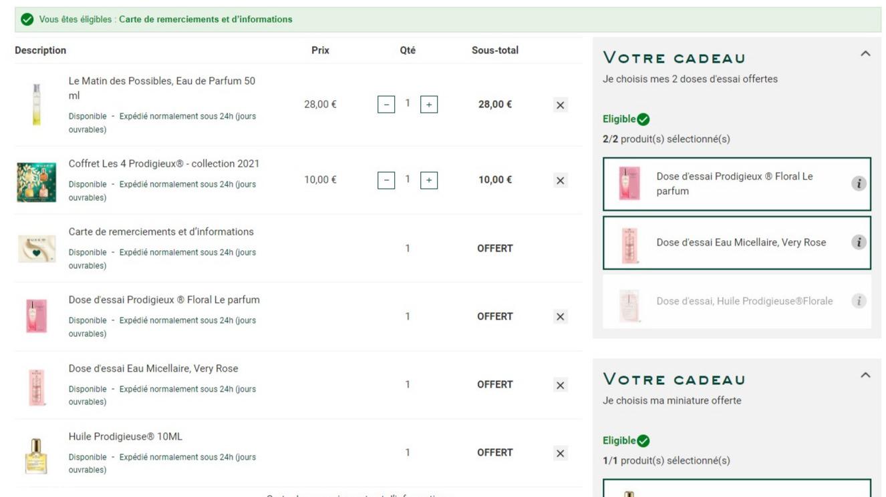The width and height of the screenshot is (886, 497).
Task: Open Carte de remerciements et d'informations item link
Action: pyautogui.click(x=161, y=232)
